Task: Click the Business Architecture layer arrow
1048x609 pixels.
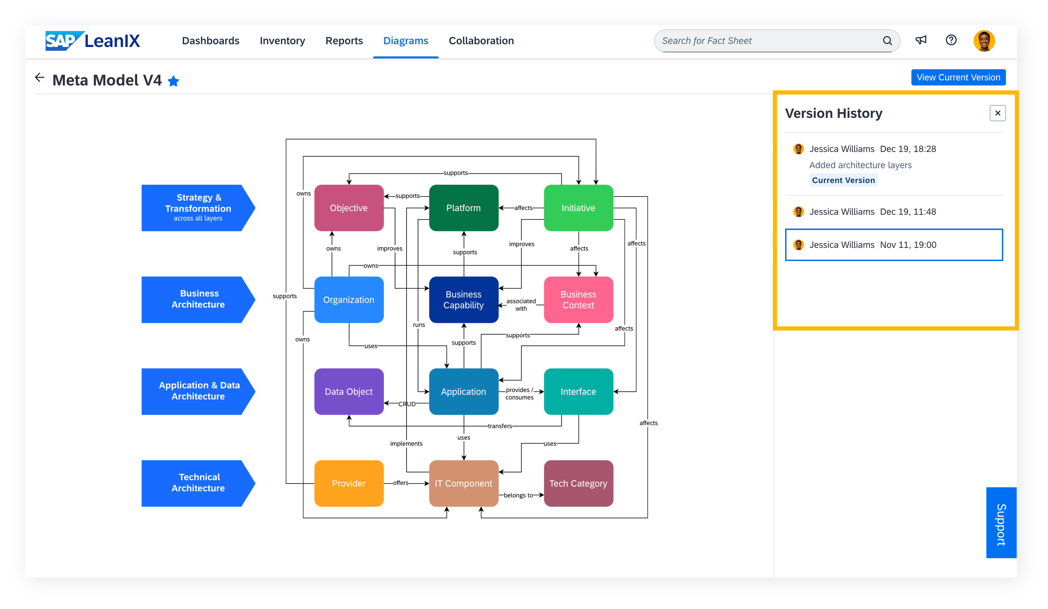Action: tap(198, 300)
